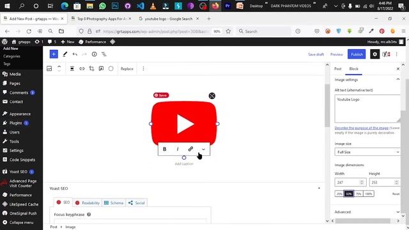The image size is (409, 230).
Task: Open LiteSpeed Cache menu item
Action: [x=24, y=204]
